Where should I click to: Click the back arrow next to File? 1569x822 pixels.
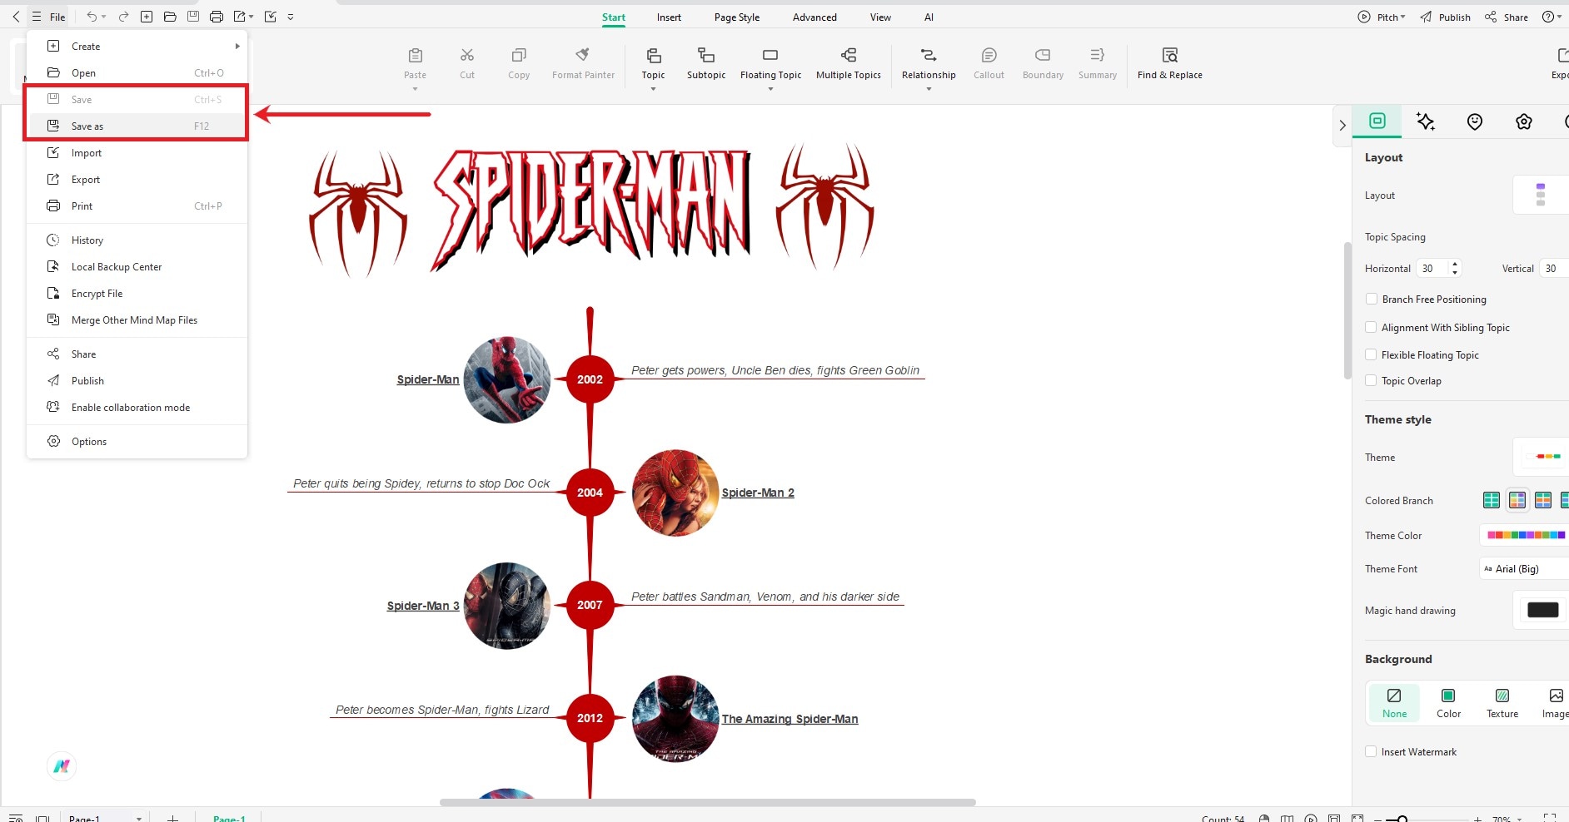coord(16,17)
